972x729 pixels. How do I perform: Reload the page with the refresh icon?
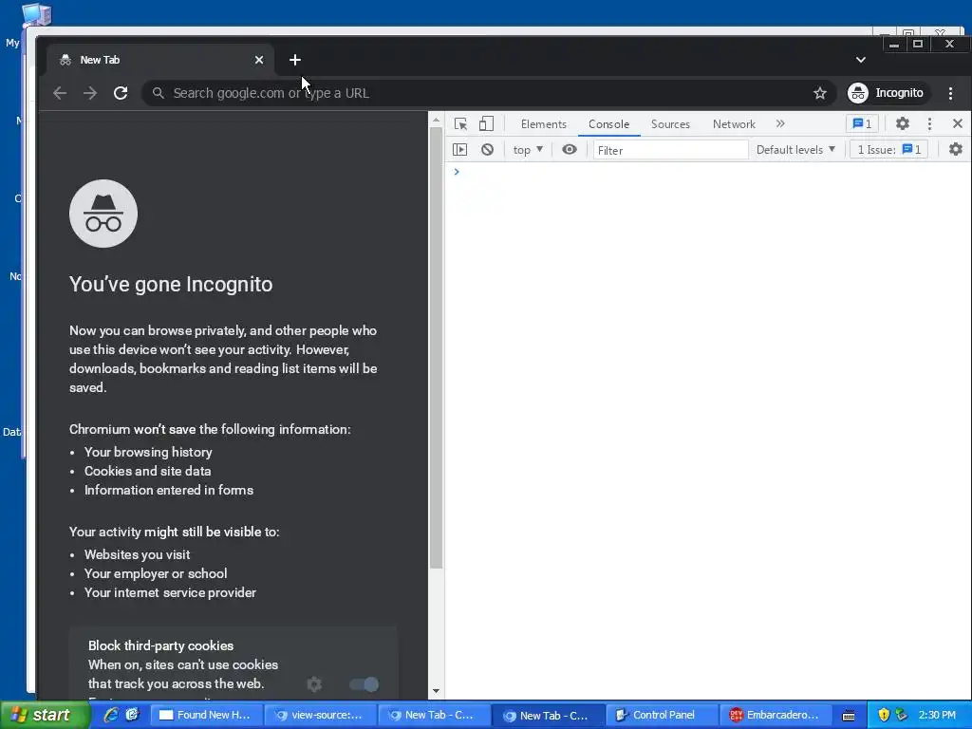(121, 93)
